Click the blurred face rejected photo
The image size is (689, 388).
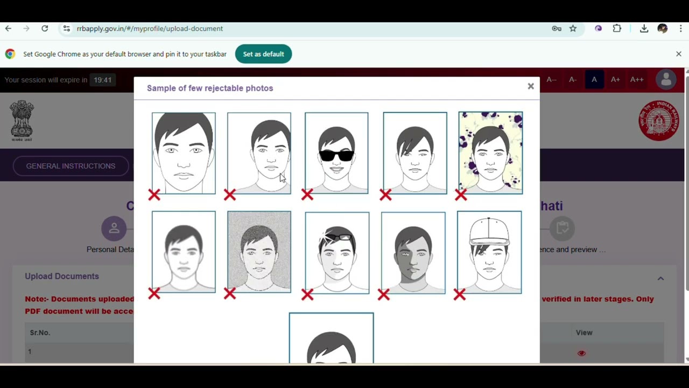click(x=184, y=252)
